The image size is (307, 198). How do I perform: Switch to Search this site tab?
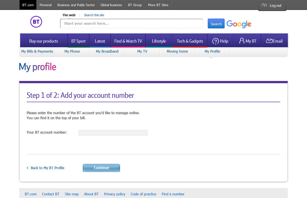(x=94, y=15)
